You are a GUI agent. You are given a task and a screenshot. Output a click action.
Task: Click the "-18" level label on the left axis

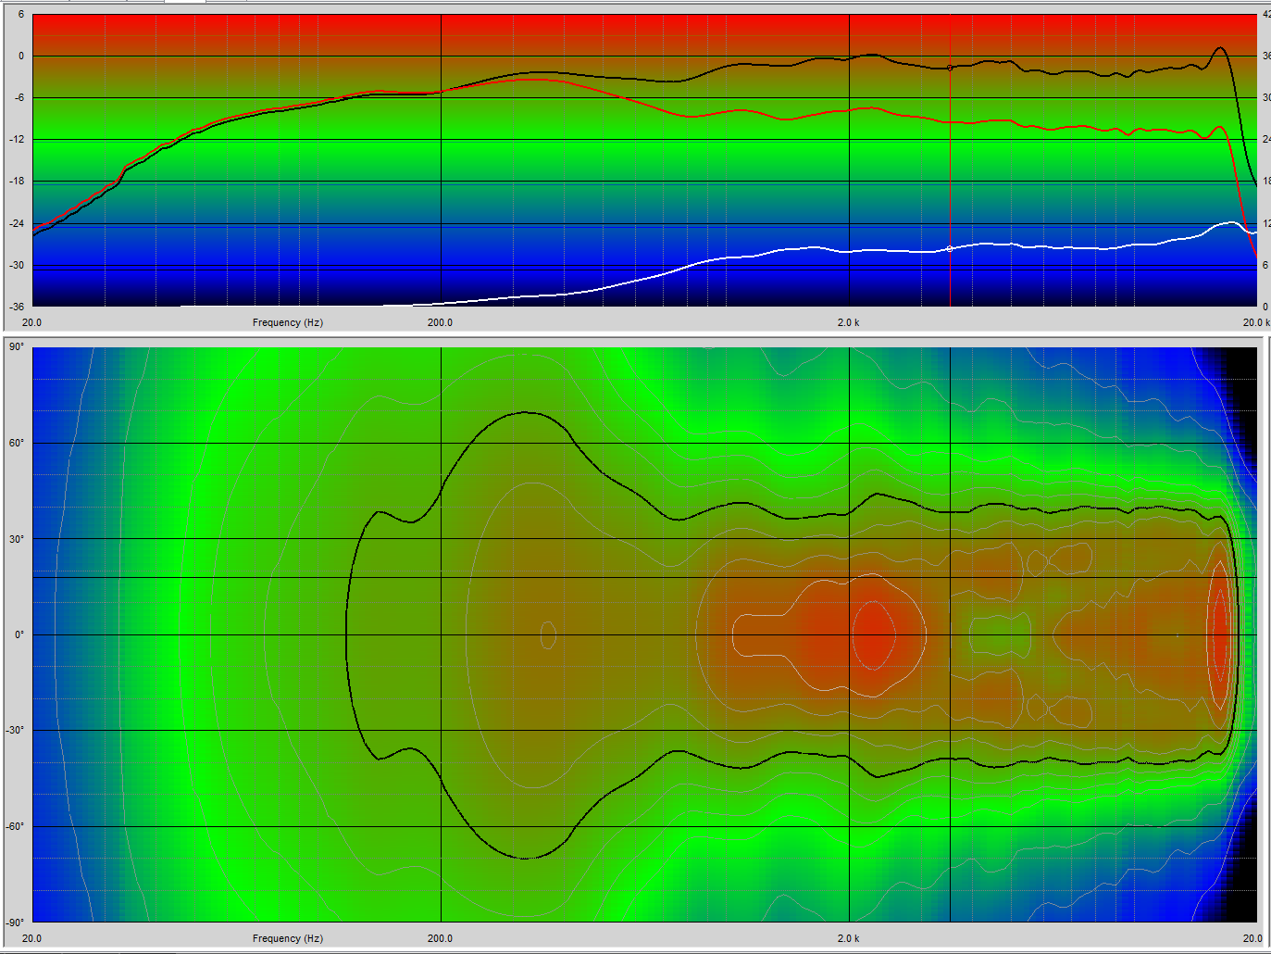pyautogui.click(x=17, y=181)
